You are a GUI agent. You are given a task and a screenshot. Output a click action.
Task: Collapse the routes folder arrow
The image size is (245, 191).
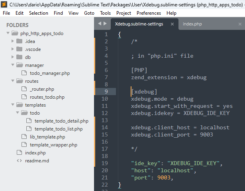pos(13,81)
